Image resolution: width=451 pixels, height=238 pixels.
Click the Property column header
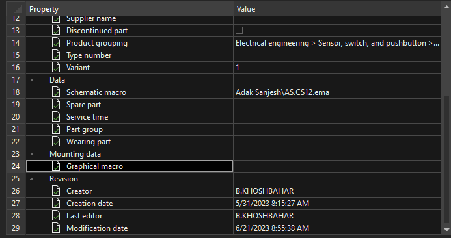coord(130,9)
